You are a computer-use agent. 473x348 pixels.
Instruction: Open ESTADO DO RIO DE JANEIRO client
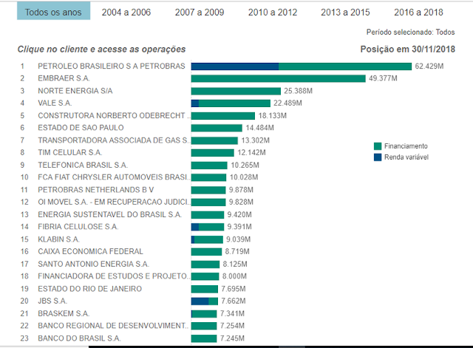89,289
